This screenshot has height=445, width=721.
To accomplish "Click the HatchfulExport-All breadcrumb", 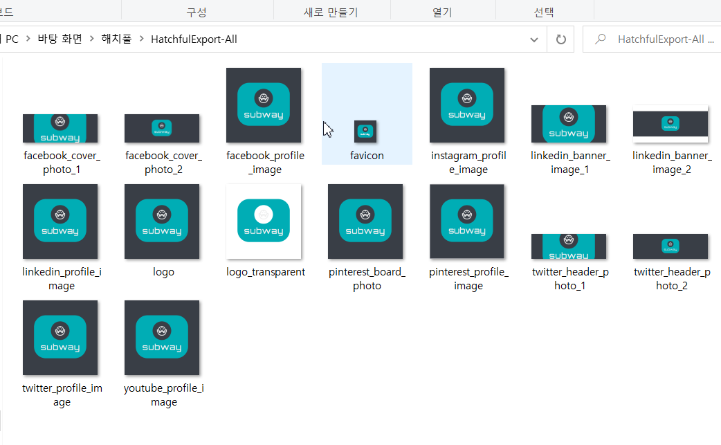I will [x=194, y=39].
